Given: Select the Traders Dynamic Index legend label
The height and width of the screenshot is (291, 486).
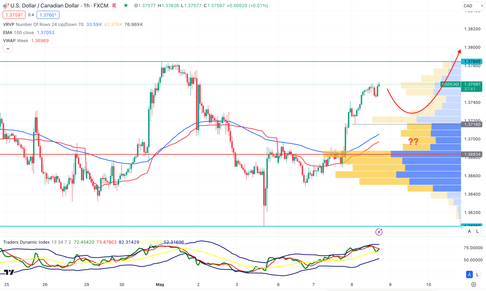Looking at the screenshot, I should click(x=26, y=242).
